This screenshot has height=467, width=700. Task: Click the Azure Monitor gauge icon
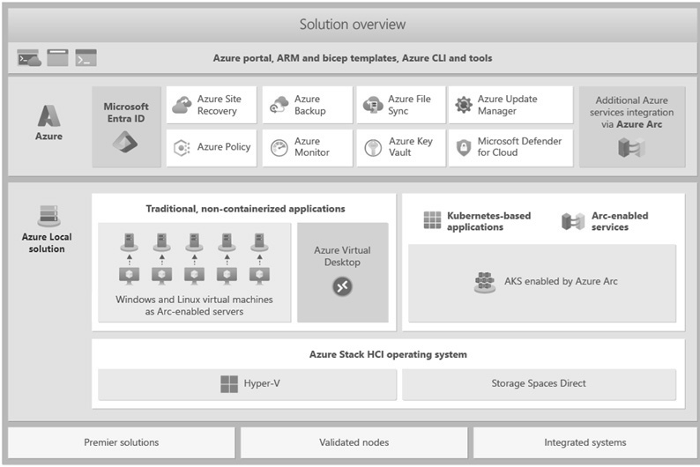tap(279, 148)
